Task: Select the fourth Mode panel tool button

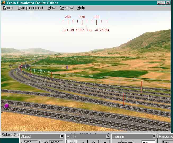Action: [x=105, y=142]
